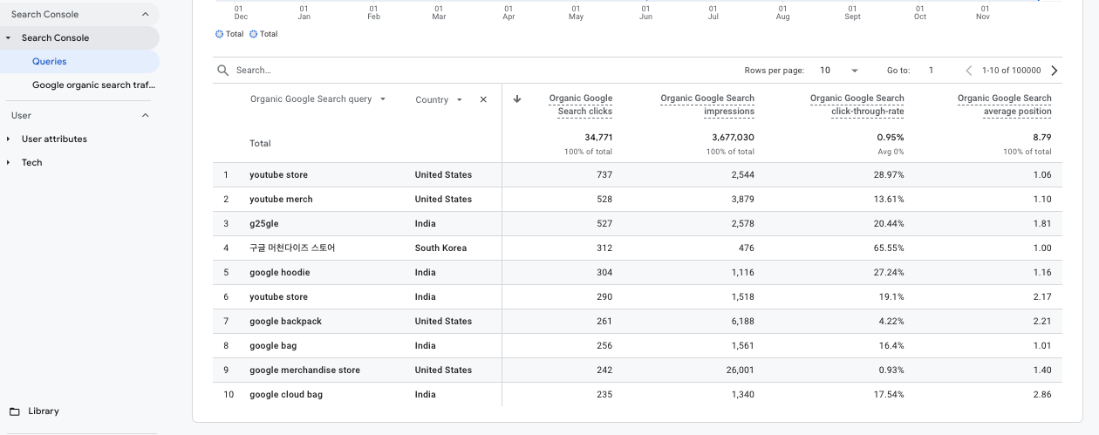1099x435 pixels.
Task: Click the '1-10 of 100000' page range
Action: tap(1012, 71)
